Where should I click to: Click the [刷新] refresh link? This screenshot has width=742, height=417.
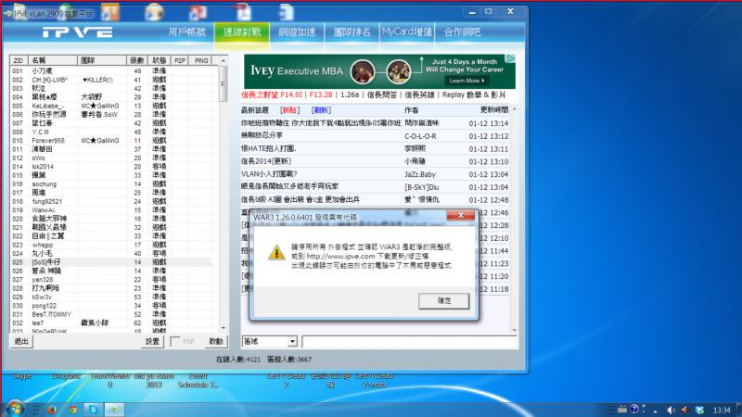(x=321, y=110)
